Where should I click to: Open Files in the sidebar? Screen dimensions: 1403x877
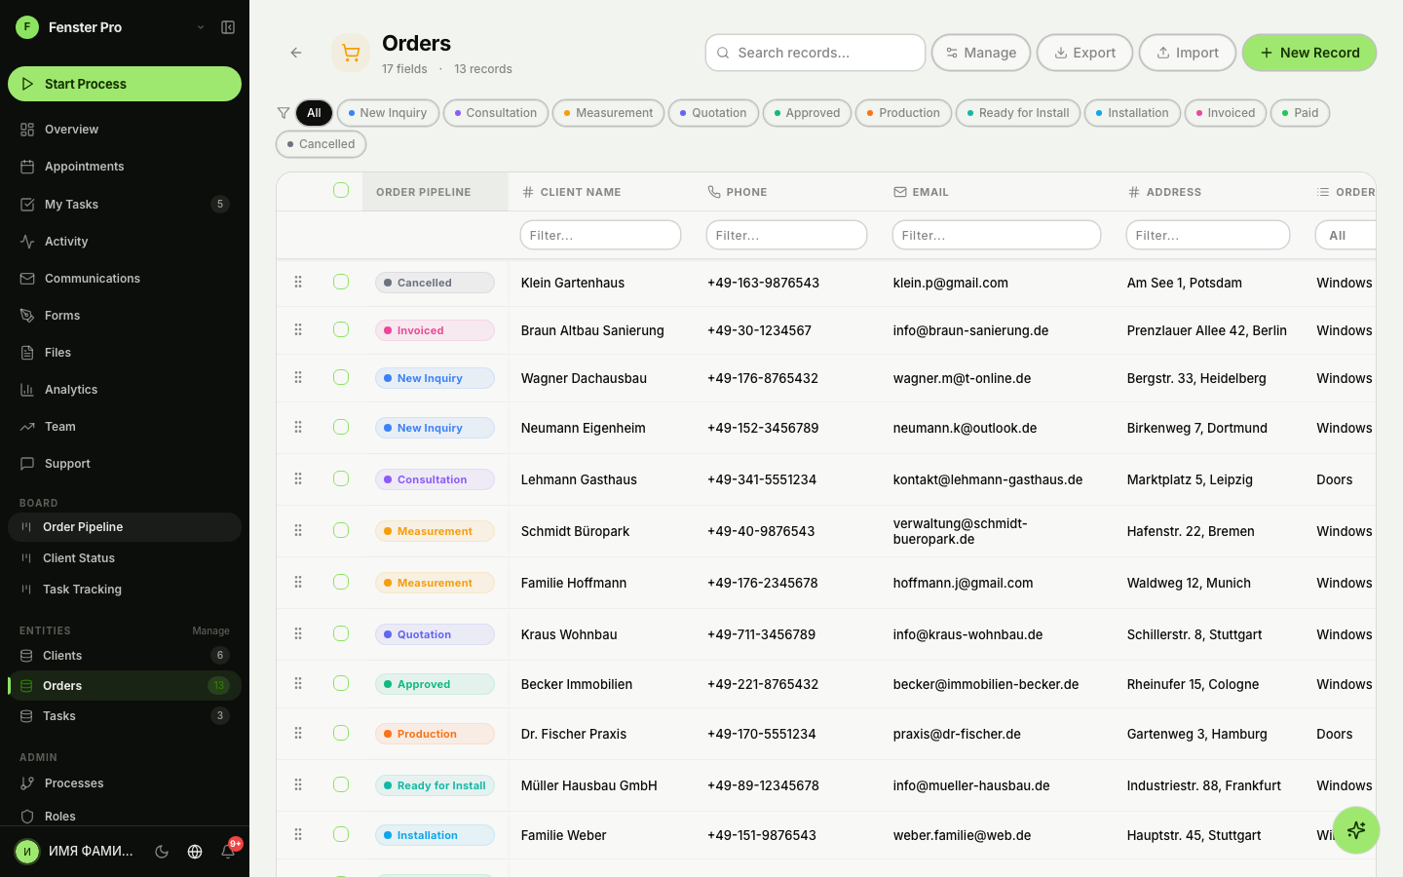tap(125, 352)
